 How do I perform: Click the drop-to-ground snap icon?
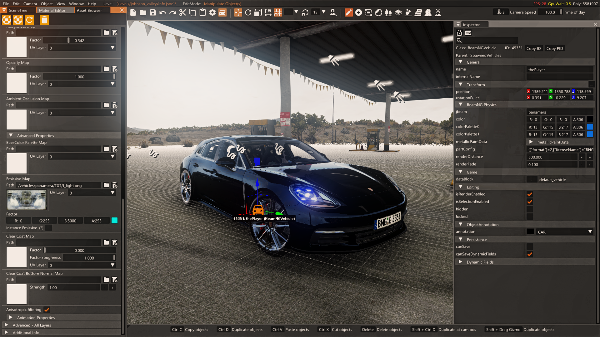pos(333,12)
